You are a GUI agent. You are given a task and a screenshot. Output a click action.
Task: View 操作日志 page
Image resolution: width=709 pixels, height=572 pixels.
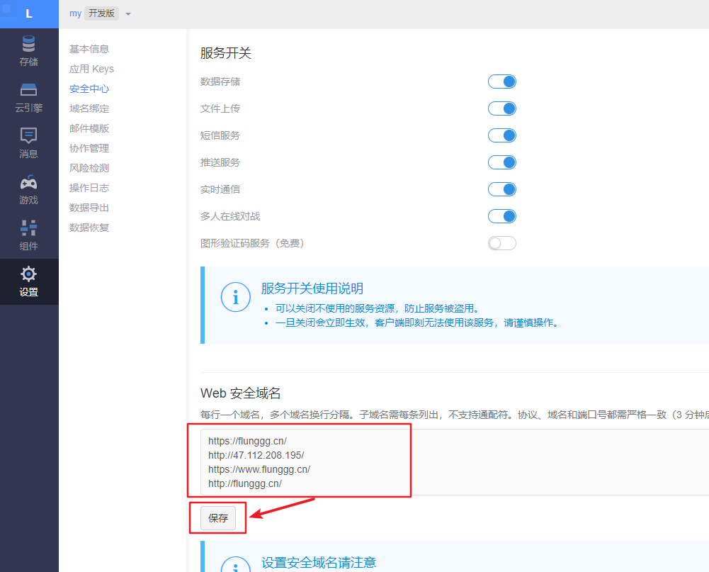tap(89, 188)
